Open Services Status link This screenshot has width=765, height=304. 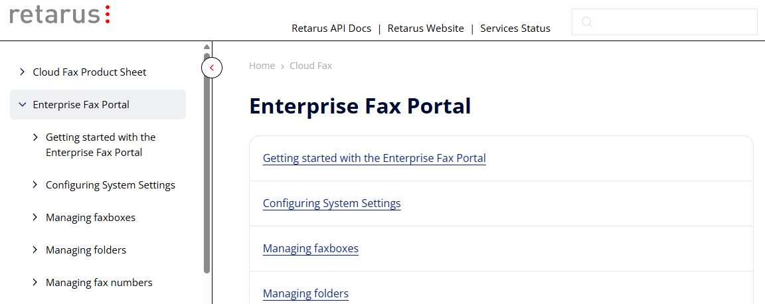pyautogui.click(x=515, y=29)
